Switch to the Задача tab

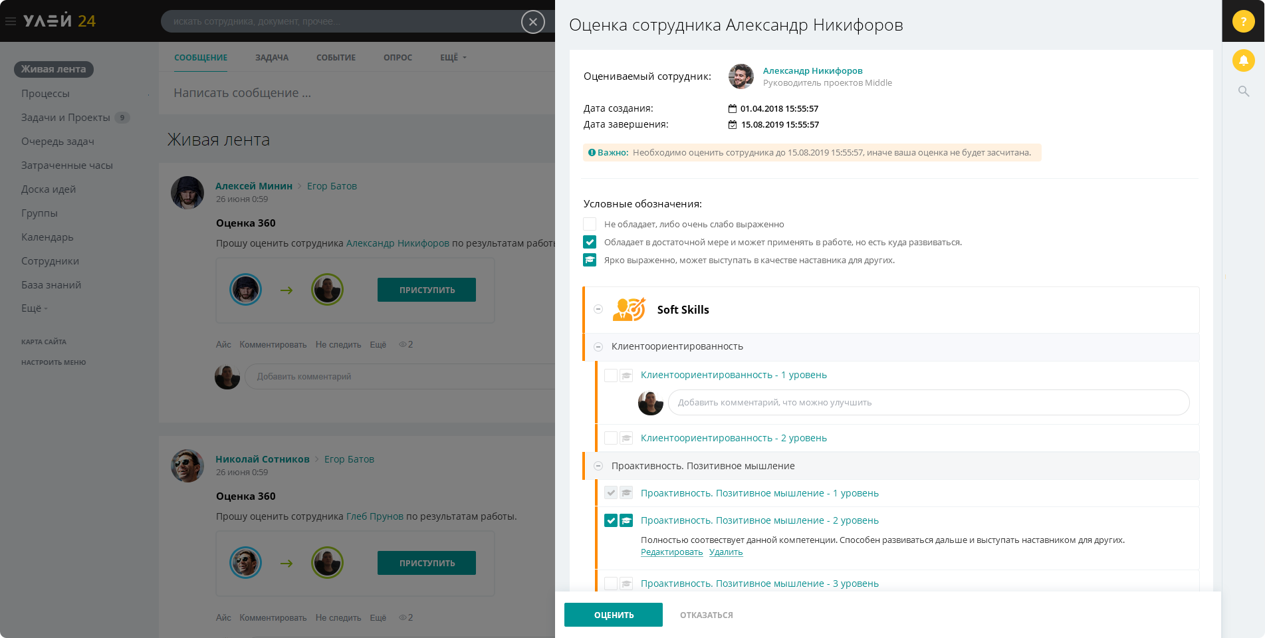click(x=272, y=58)
